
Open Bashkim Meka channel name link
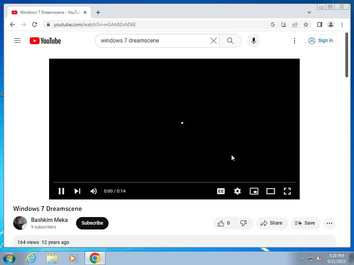tap(49, 220)
